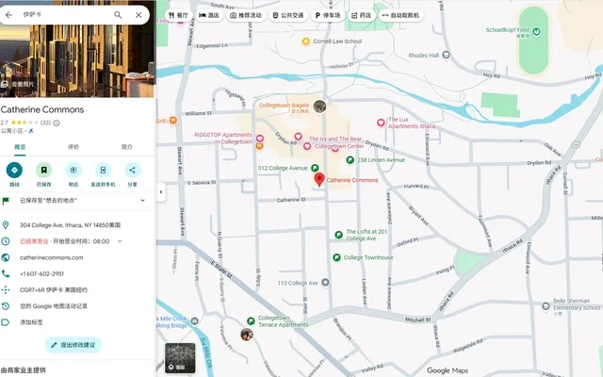Collapse the side panel arrow
This screenshot has width=603, height=377.
click(x=160, y=192)
